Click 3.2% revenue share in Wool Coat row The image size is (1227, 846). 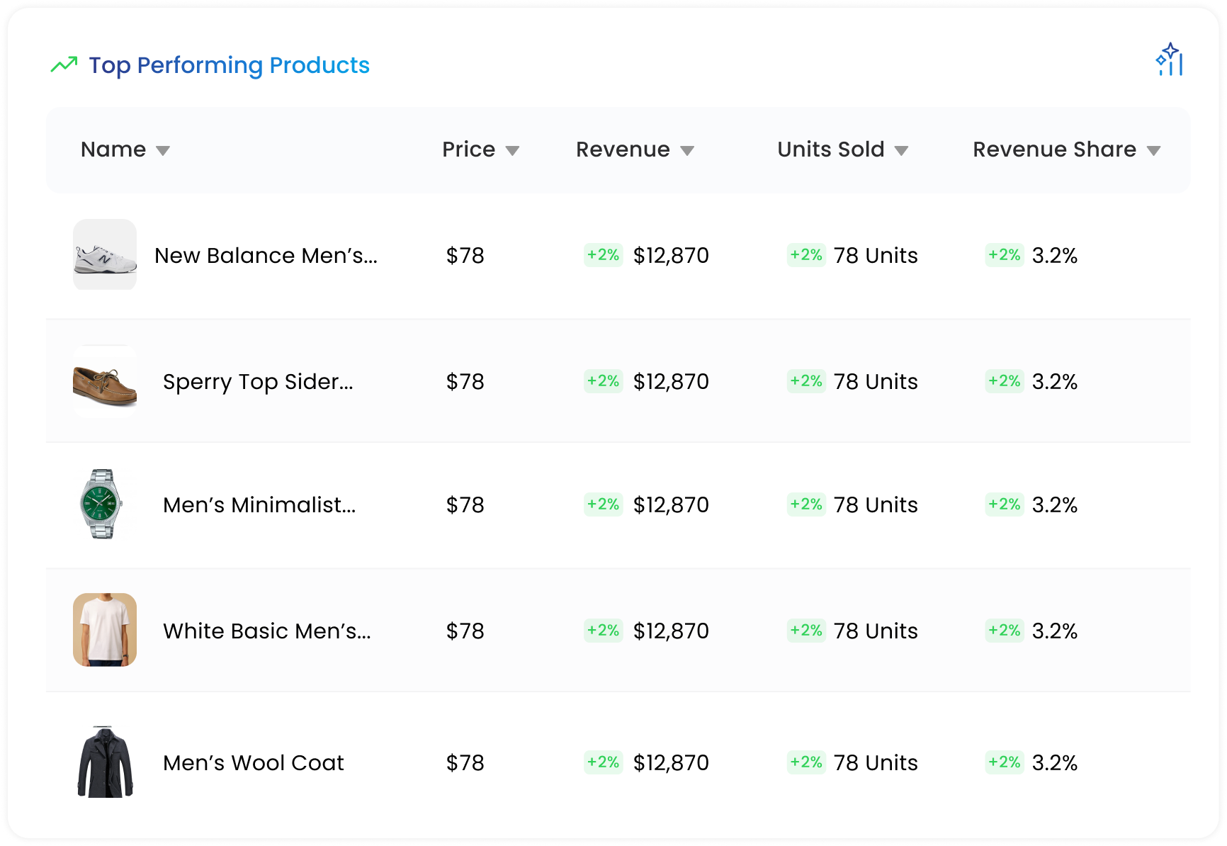click(1055, 762)
